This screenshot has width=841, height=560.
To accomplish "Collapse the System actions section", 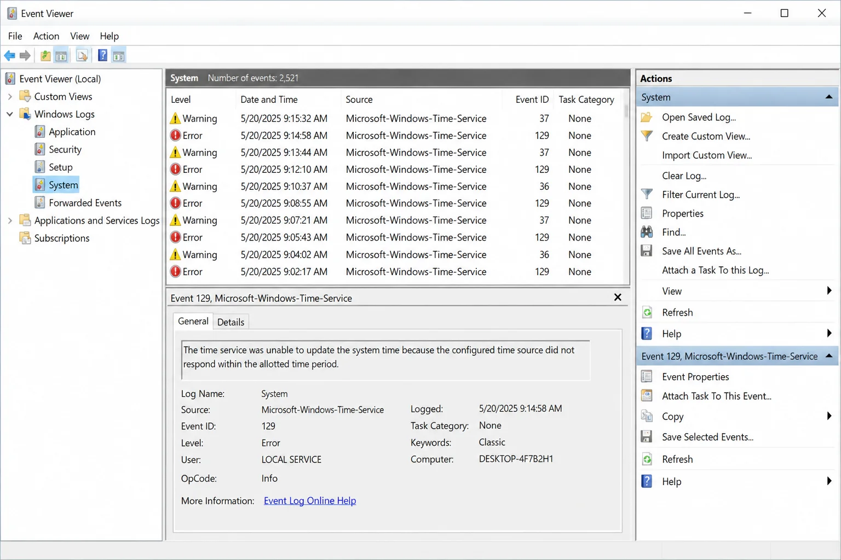I will point(829,97).
